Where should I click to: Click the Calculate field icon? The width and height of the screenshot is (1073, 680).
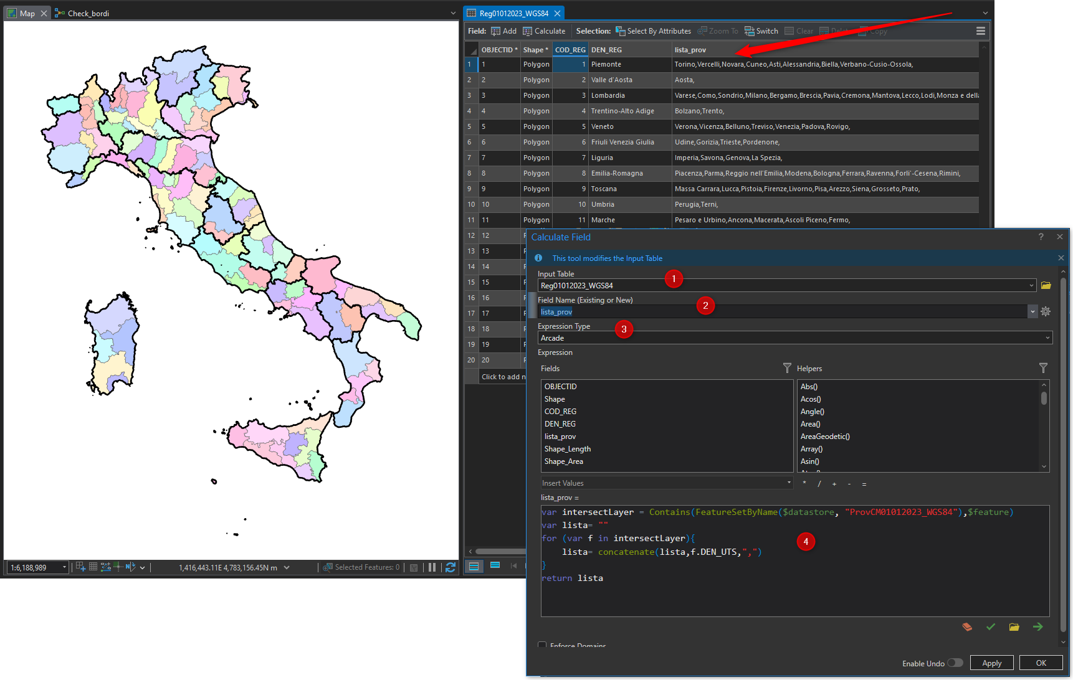tap(543, 31)
